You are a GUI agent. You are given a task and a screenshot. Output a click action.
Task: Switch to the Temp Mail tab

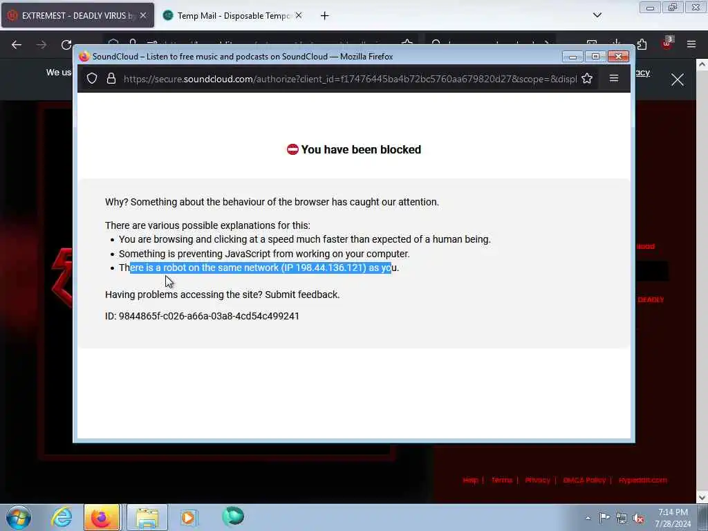(x=233, y=15)
